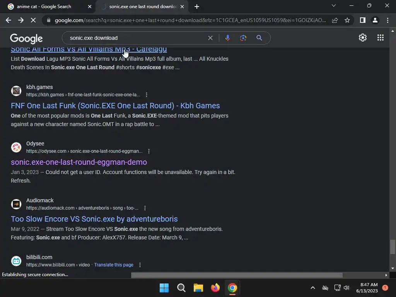Open the Odysee site favicon

pyautogui.click(x=16, y=147)
